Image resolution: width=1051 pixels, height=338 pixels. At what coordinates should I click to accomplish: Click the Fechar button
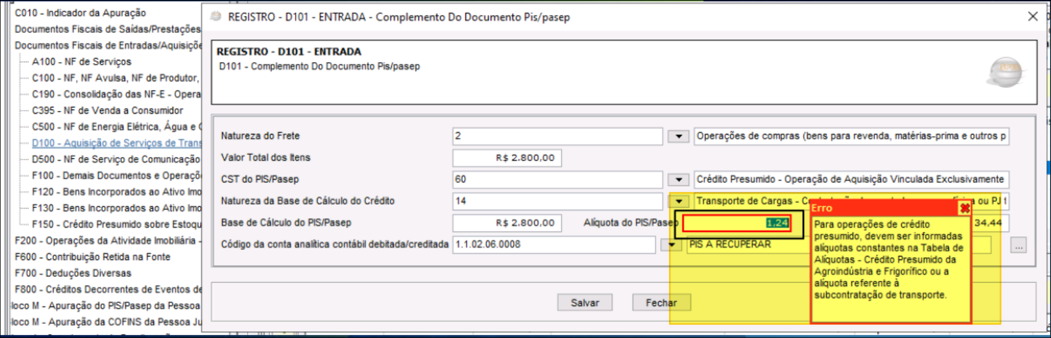pos(661,303)
